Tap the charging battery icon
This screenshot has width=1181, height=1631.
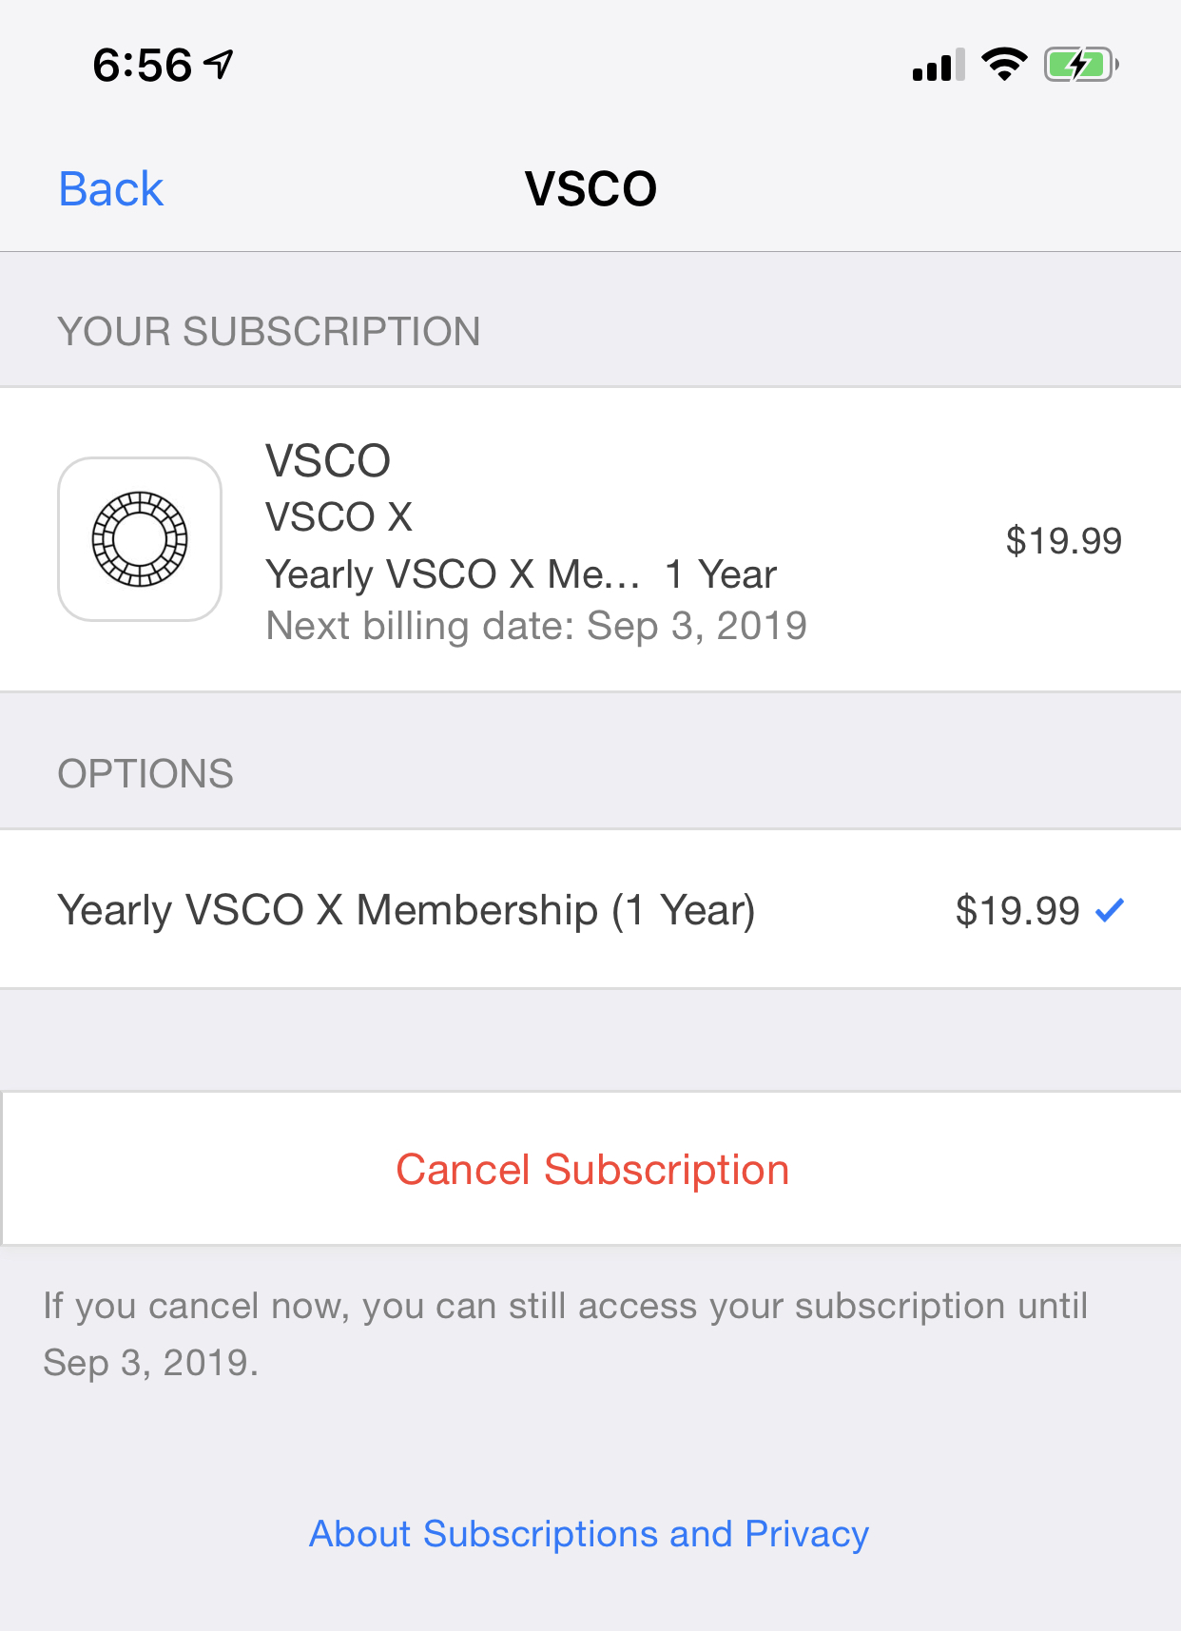(x=1080, y=65)
